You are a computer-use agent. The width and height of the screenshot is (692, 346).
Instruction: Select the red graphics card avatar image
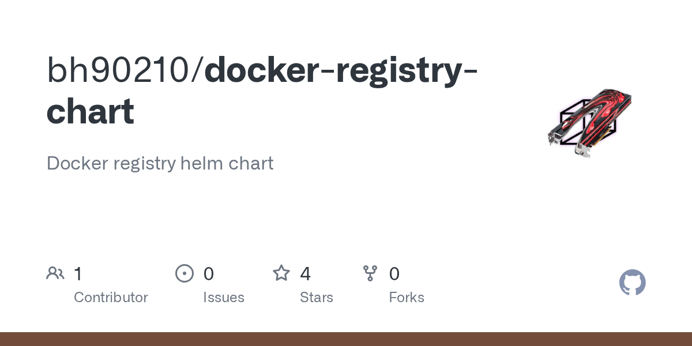[591, 123]
